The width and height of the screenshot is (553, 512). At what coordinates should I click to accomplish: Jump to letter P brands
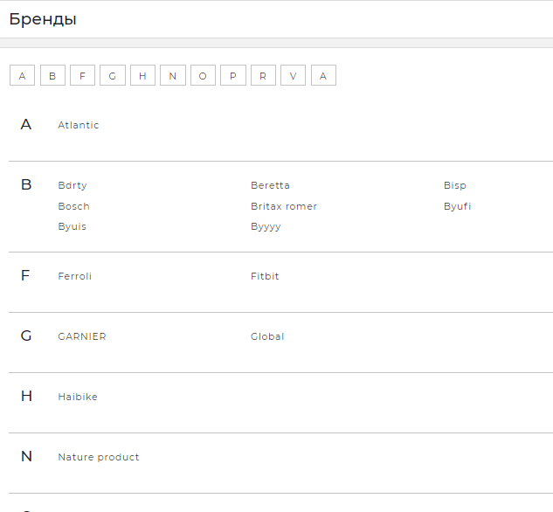click(232, 76)
